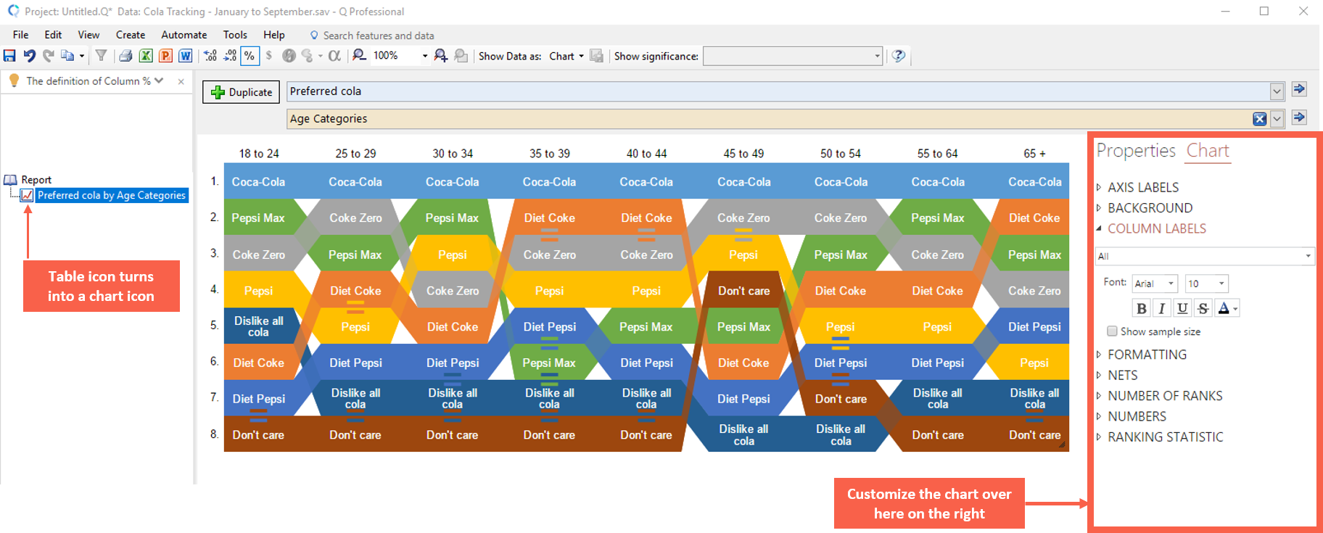Viewport: 1323px width, 533px height.
Task: Click the arrow beside Preferred cola dropdown
Action: 1299,89
